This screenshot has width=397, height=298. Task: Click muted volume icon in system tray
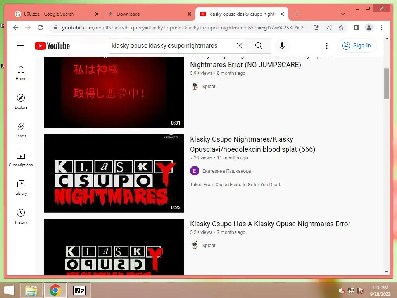coord(342,291)
